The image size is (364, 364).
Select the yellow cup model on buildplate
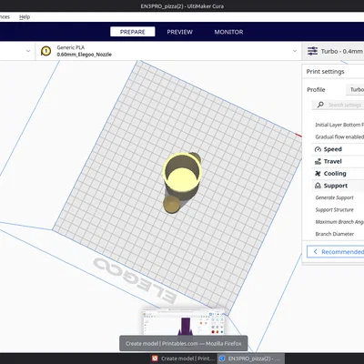coord(182,176)
